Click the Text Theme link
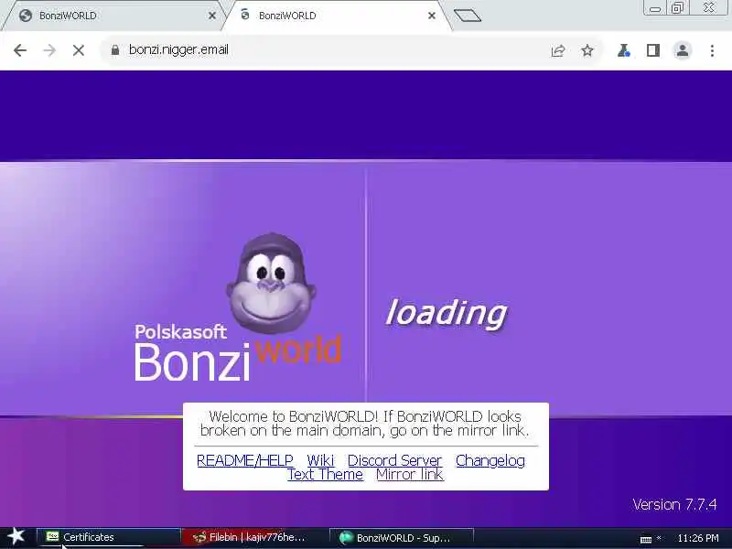This screenshot has height=549, width=732. pos(325,474)
